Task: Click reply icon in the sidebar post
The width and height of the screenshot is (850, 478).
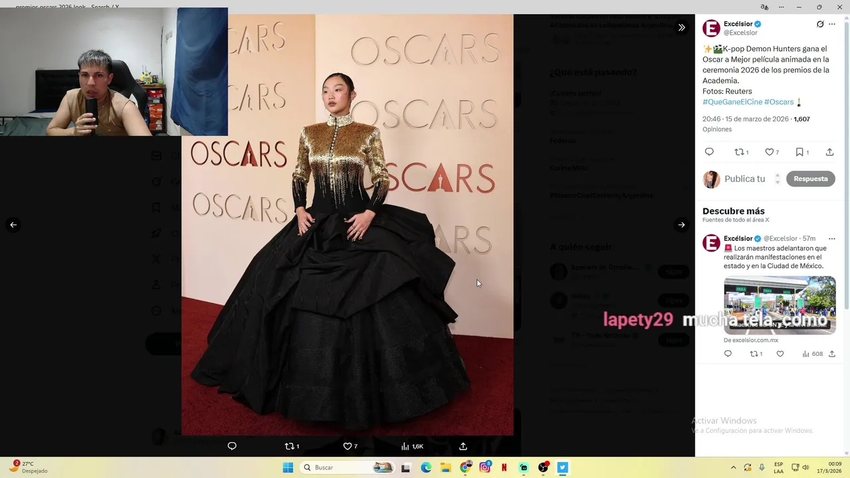Action: pyautogui.click(x=709, y=152)
